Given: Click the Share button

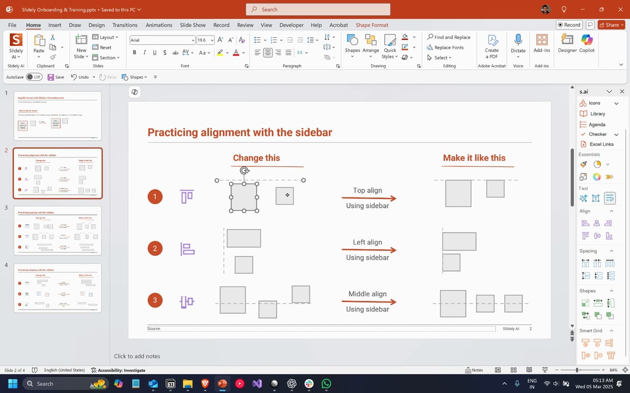Looking at the screenshot, I should (611, 25).
